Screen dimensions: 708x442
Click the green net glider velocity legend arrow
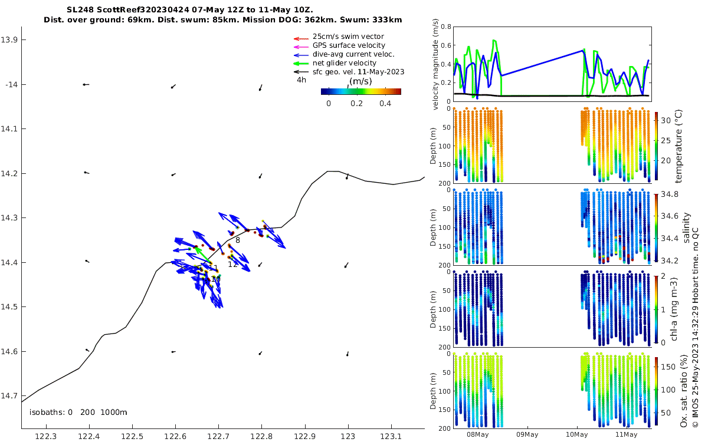pyautogui.click(x=301, y=63)
